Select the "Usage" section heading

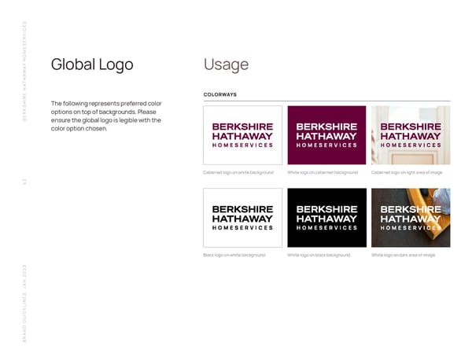(226, 64)
